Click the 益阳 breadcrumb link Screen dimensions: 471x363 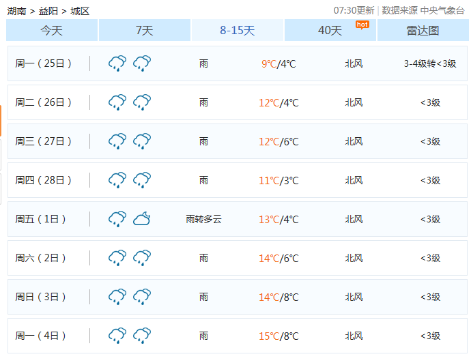pos(48,11)
